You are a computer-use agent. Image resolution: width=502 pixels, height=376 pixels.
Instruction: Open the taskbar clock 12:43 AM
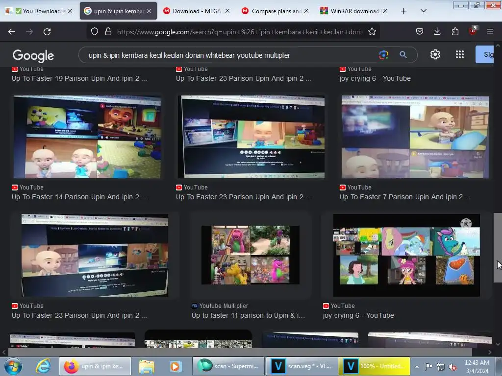point(477,367)
